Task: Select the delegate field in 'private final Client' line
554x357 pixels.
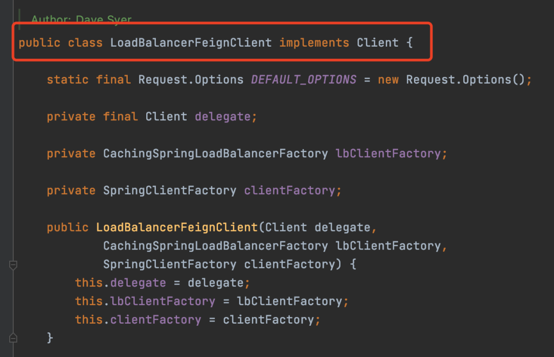Action: coord(223,117)
